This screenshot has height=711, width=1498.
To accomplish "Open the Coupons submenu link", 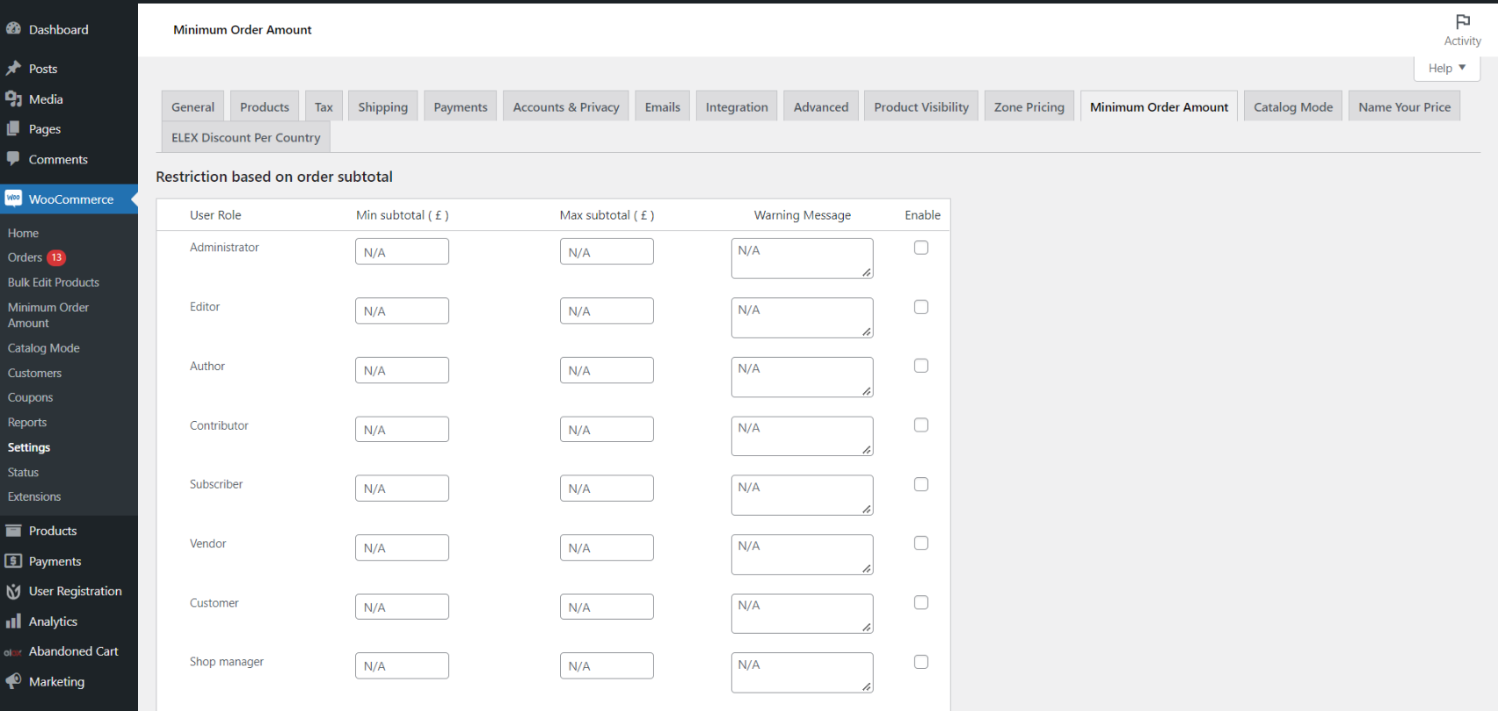I will tap(31, 397).
